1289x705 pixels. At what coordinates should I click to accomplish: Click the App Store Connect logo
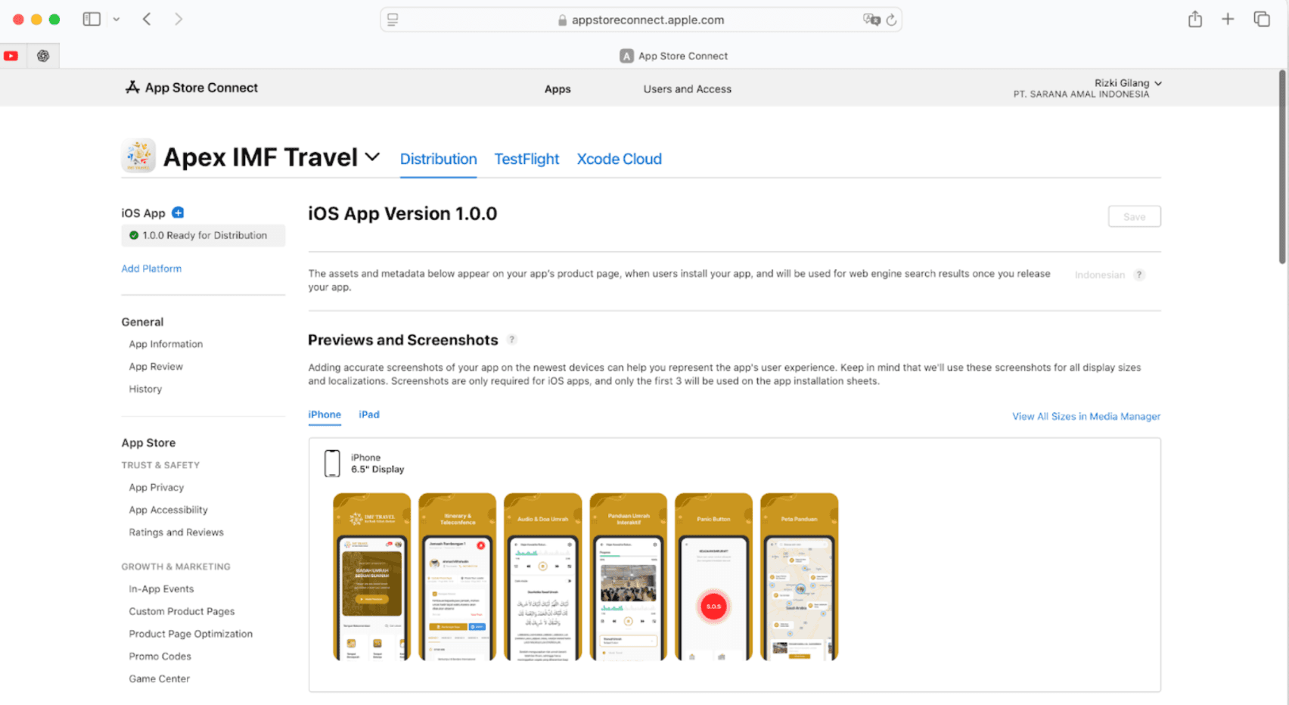(191, 88)
